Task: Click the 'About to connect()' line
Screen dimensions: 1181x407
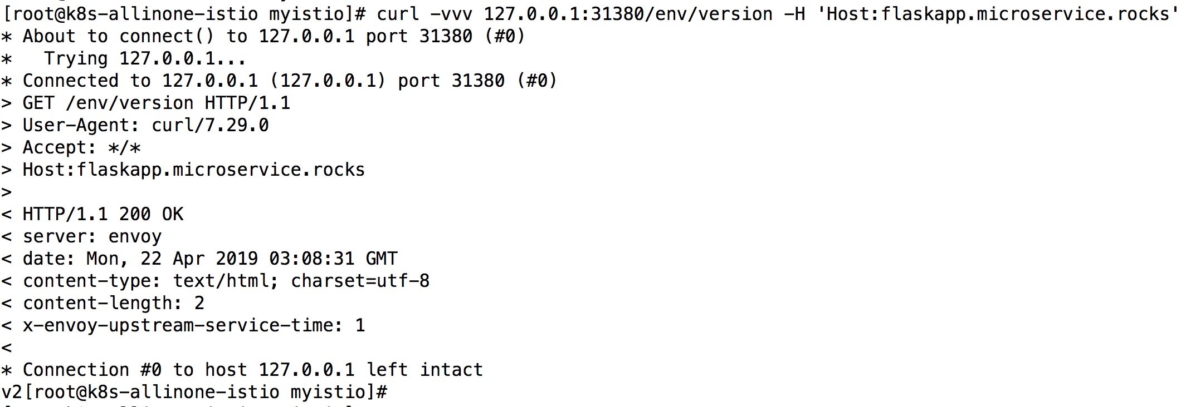Action: point(263,36)
